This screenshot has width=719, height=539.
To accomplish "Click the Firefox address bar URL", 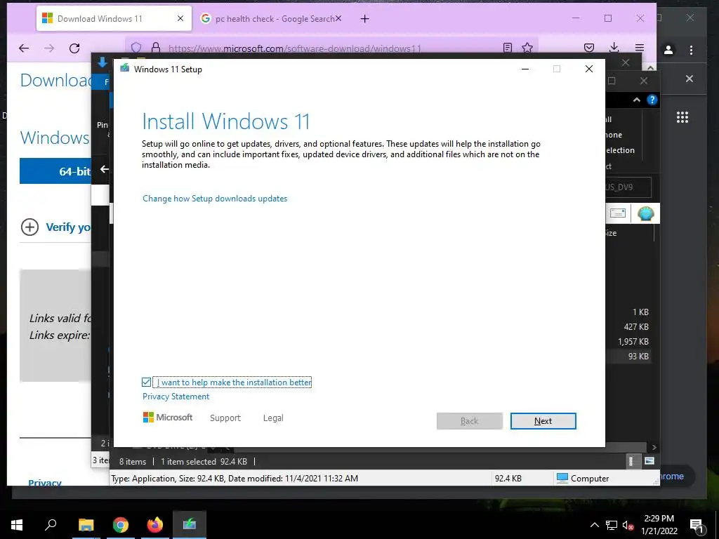I will pyautogui.click(x=294, y=48).
